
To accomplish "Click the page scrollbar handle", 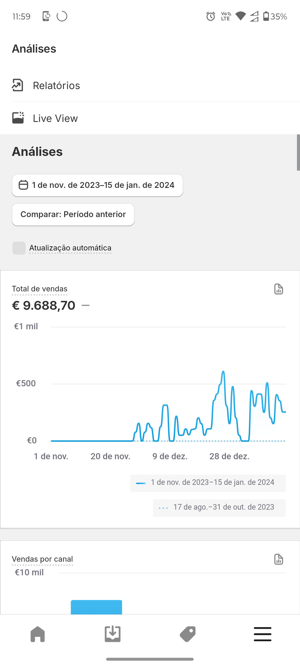I will point(298,153).
